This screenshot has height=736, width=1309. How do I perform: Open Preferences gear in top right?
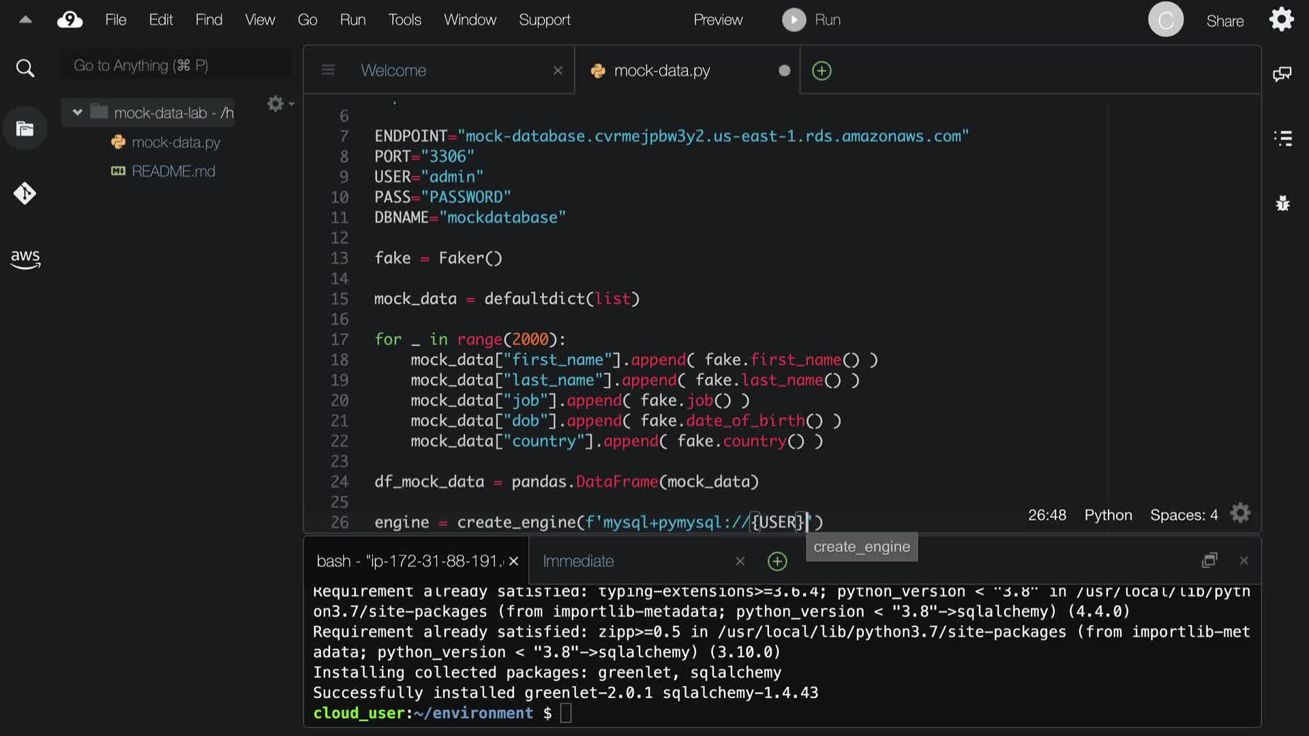pos(1281,20)
